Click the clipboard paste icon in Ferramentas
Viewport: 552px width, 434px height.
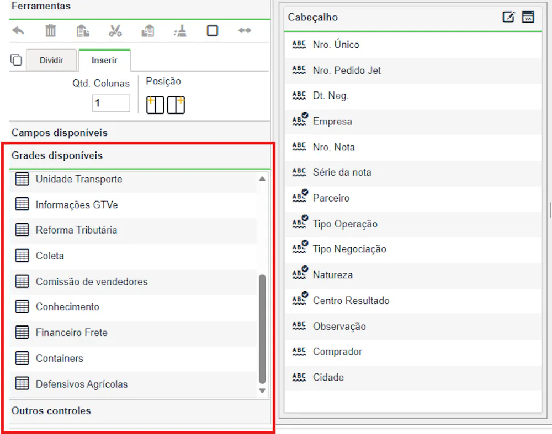[x=148, y=31]
